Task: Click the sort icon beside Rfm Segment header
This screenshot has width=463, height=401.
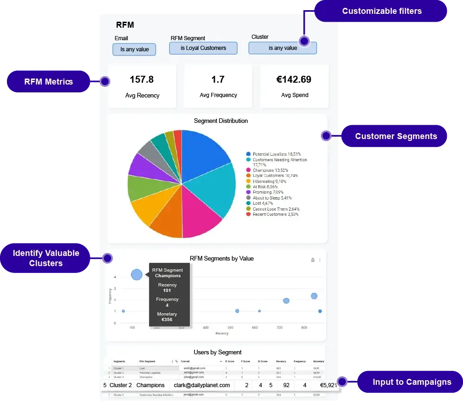Action: 176,361
